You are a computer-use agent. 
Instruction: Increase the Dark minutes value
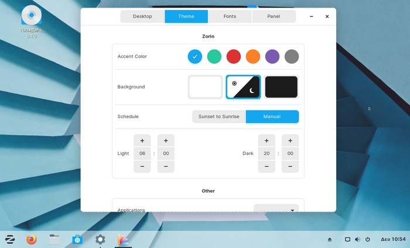pos(291,141)
